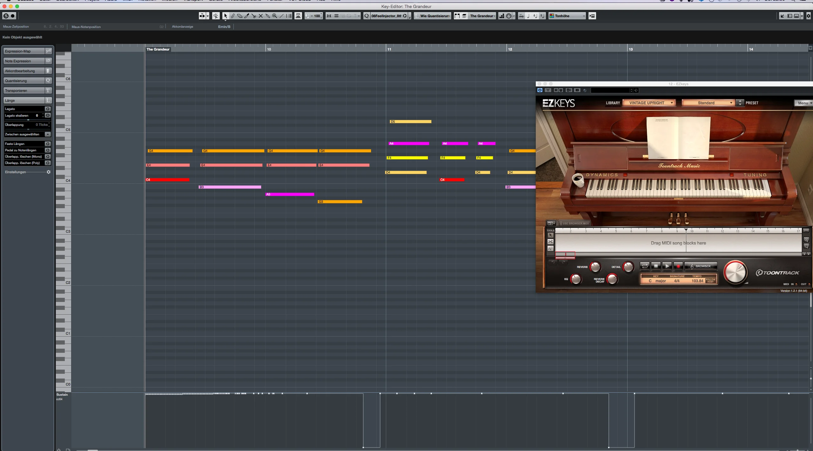Select the Glue tool

coord(268,16)
